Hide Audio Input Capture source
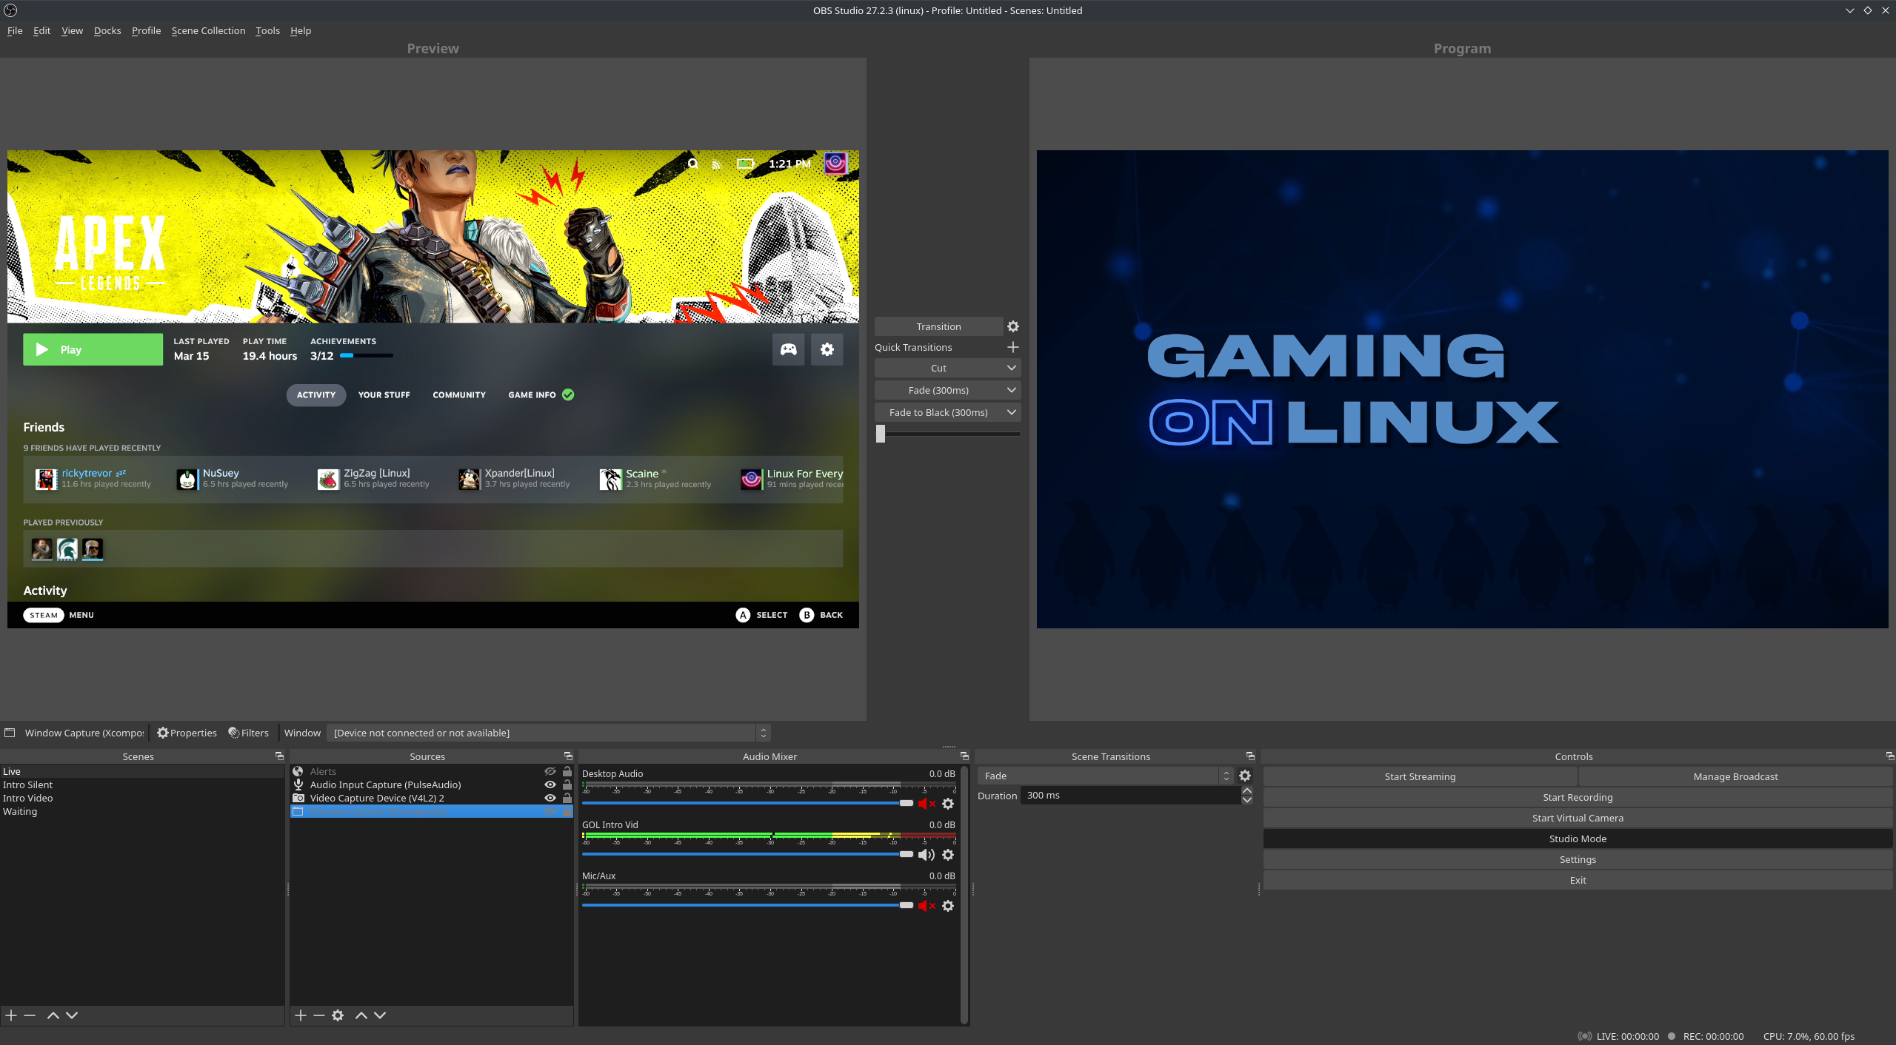Image resolution: width=1896 pixels, height=1045 pixels. pyautogui.click(x=550, y=784)
